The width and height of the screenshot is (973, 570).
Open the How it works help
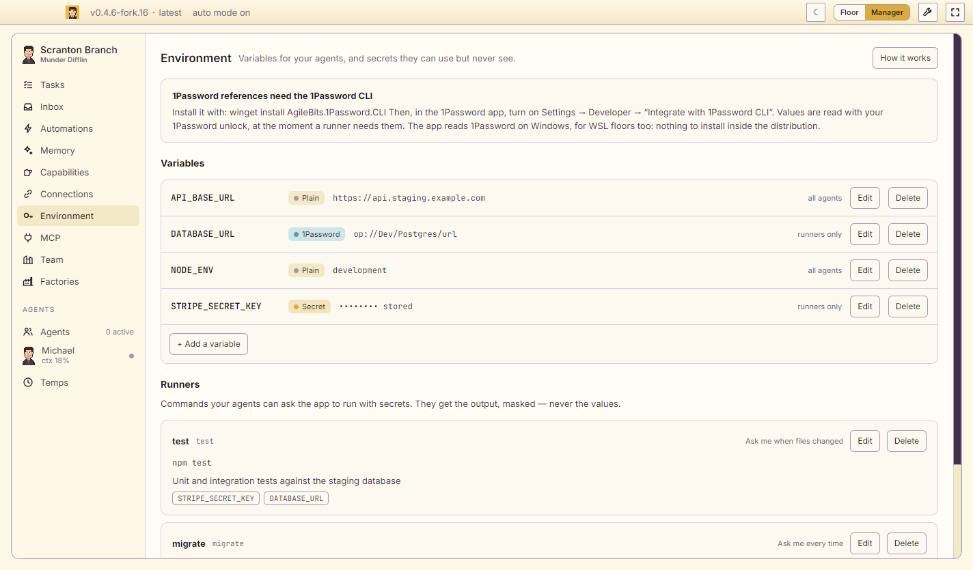click(x=905, y=58)
